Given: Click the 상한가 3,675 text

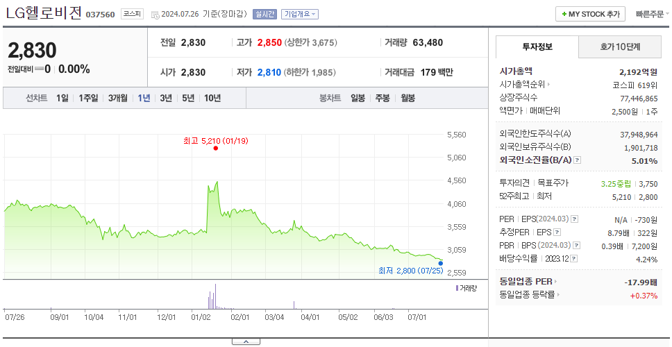Looking at the screenshot, I should click(311, 43).
